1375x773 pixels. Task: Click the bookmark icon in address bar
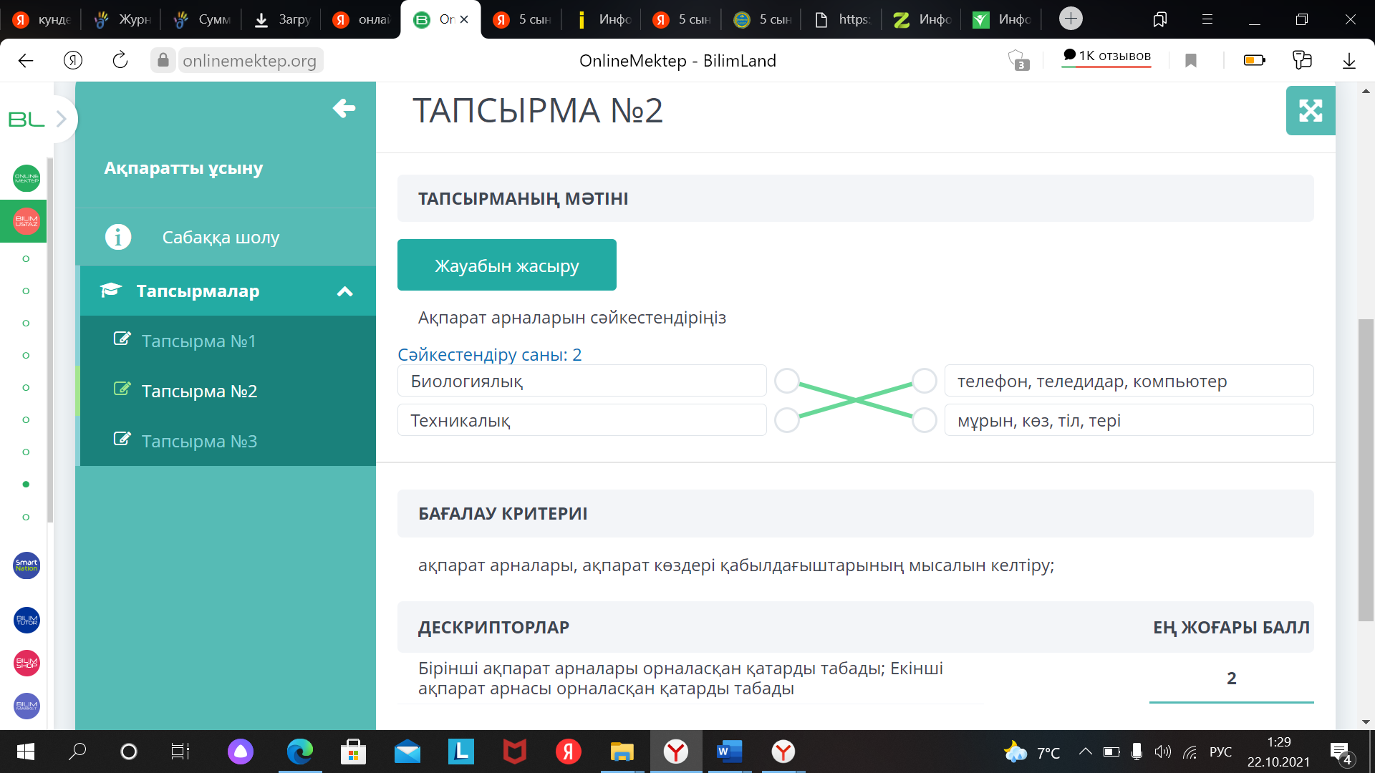tap(1191, 61)
